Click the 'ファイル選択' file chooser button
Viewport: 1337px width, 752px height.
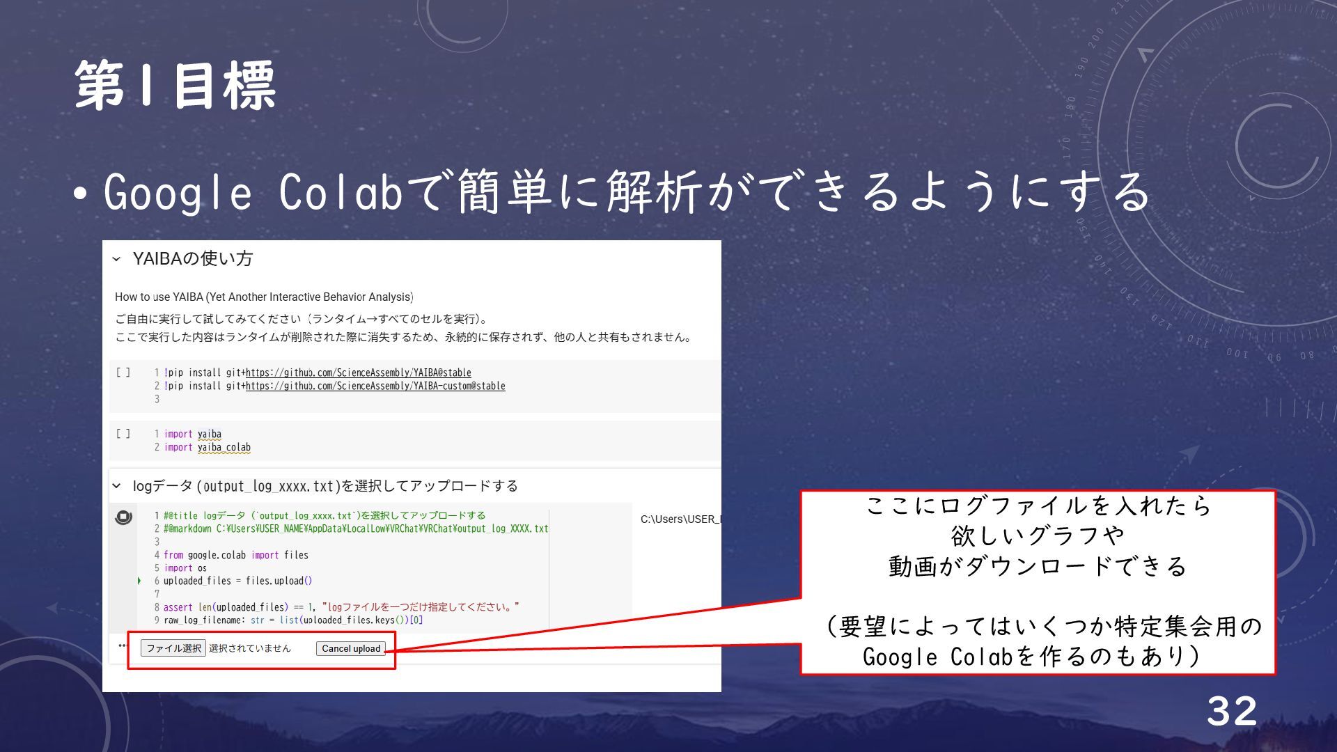[x=173, y=648]
